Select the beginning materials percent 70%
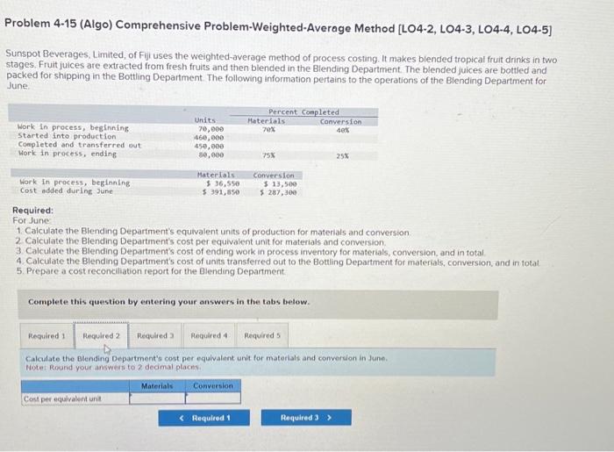This screenshot has height=452, width=614. click(268, 129)
